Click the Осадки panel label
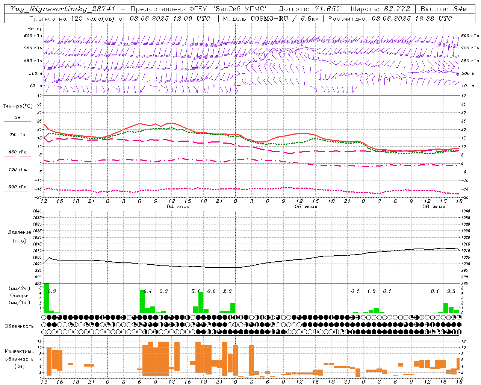This screenshot has width=481, height=385. click(19, 296)
